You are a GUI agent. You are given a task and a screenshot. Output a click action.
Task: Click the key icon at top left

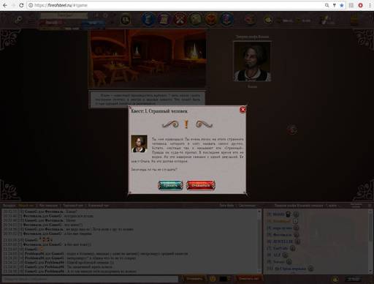pos(18,20)
